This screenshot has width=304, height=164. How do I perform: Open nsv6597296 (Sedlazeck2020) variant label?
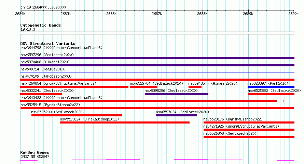(x=47, y=55)
